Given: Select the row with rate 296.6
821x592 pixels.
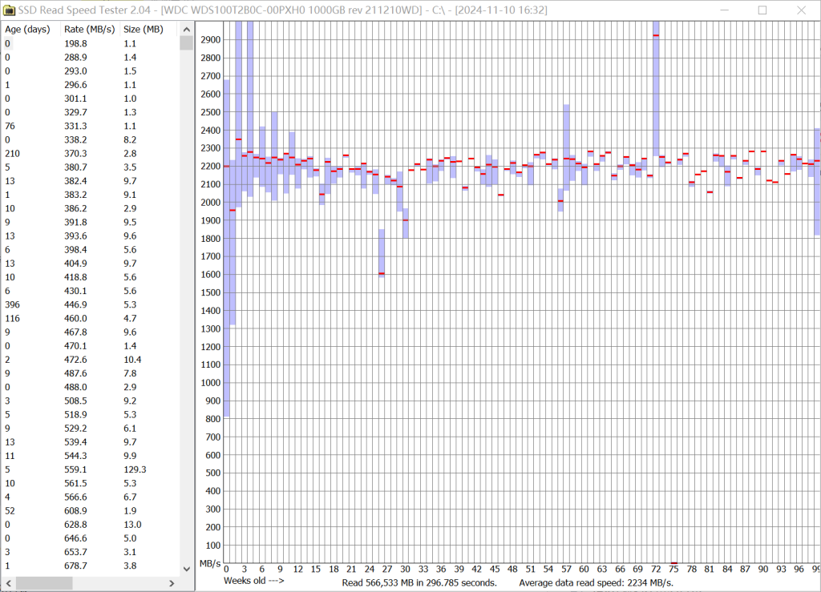Looking at the screenshot, I should click(91, 85).
